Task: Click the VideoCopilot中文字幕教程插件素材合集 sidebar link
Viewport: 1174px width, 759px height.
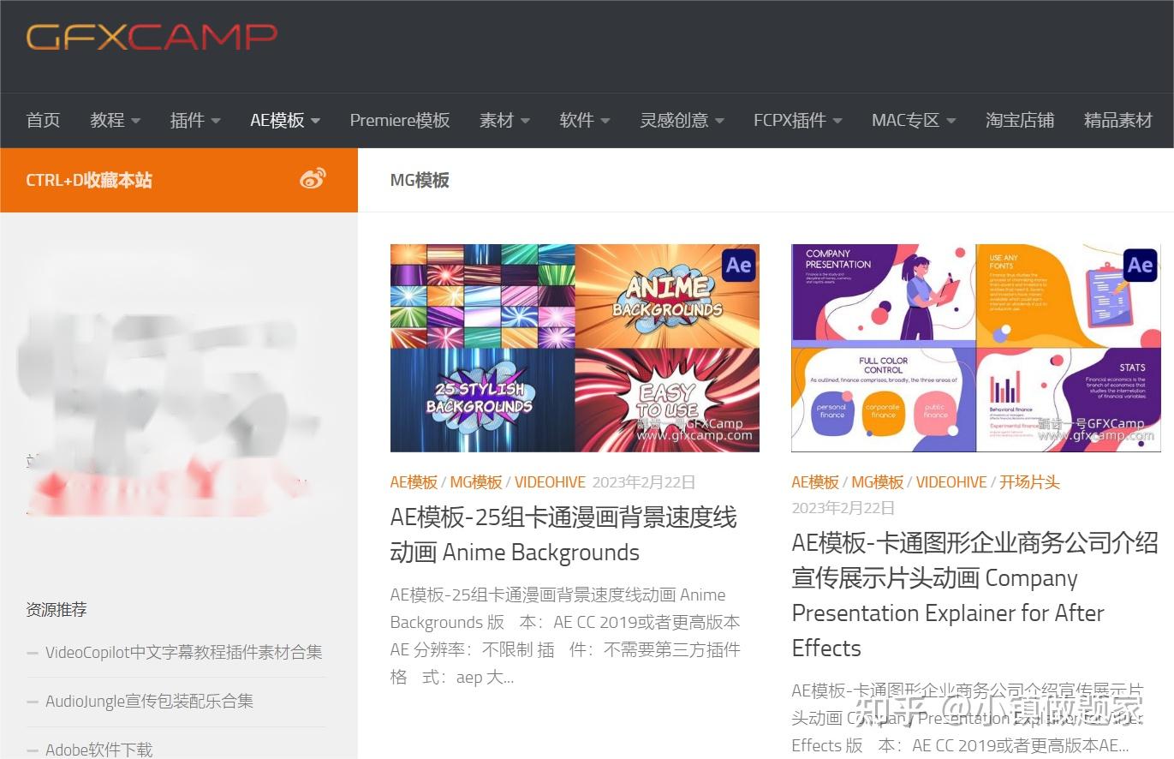Action: click(183, 652)
